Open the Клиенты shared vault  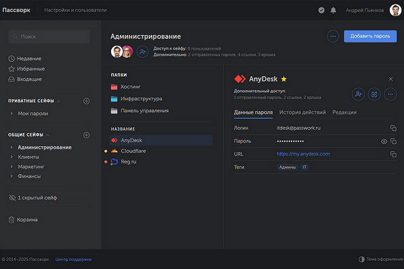pos(28,157)
